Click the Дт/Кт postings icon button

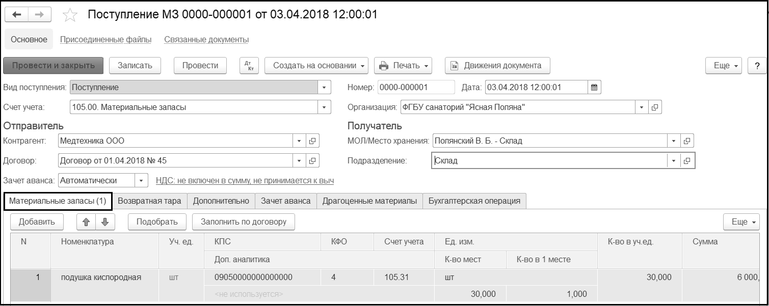249,66
